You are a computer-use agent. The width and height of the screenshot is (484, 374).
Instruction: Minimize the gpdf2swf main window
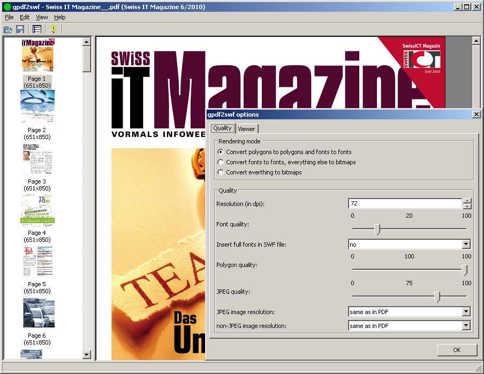coord(458,7)
